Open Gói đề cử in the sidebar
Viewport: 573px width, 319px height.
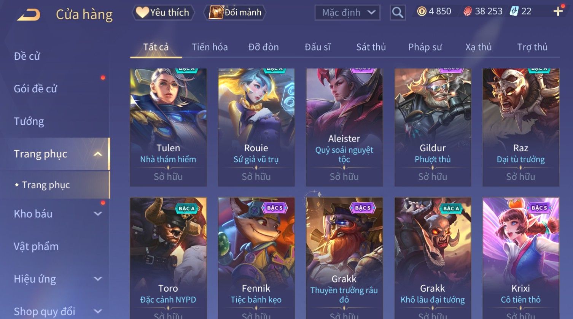tap(35, 89)
